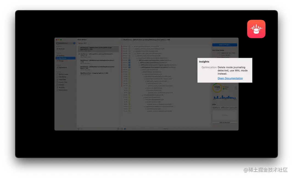
Task: Open the MealPlanner app selector dropdown
Action: pos(66,43)
